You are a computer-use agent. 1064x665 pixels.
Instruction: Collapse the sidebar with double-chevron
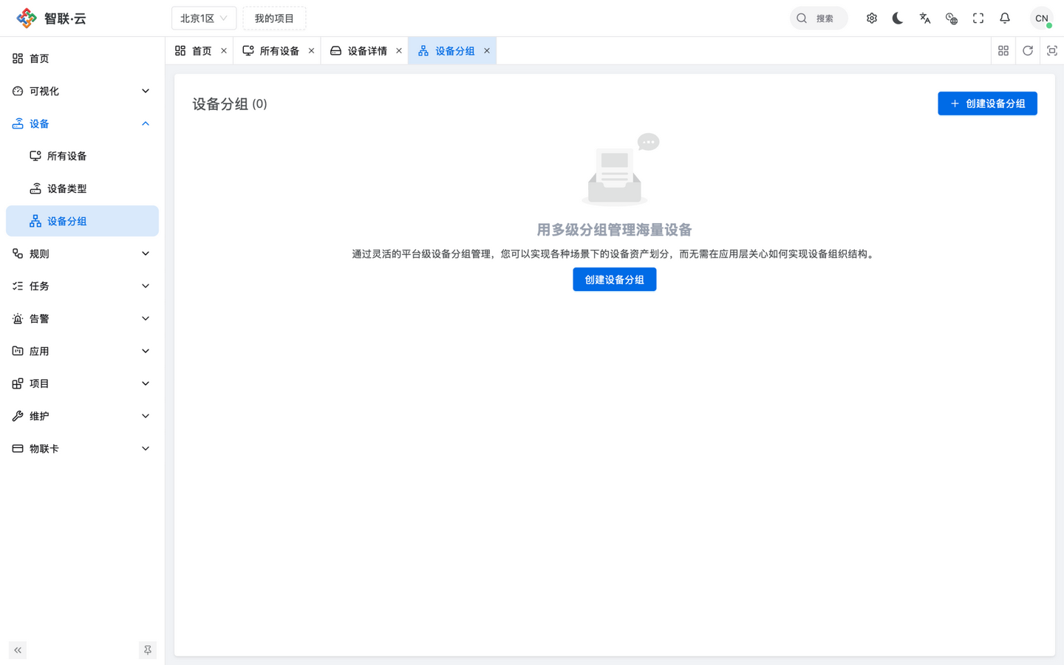coord(18,650)
